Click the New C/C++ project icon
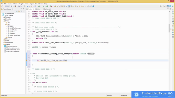Image resolution: width=175 pixels, height=98 pixels. pyautogui.click(x=28, y=6)
